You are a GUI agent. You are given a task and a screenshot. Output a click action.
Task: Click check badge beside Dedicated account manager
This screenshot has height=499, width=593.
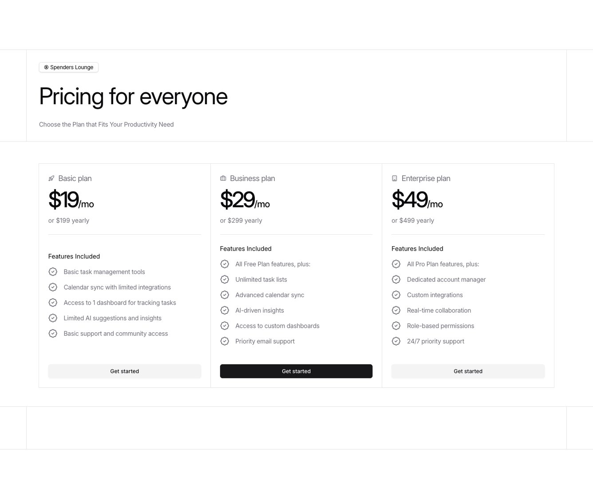[x=396, y=279]
